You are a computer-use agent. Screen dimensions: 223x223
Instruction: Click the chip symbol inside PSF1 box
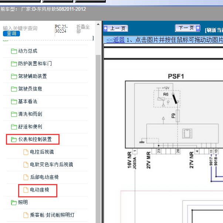(x=187, y=134)
